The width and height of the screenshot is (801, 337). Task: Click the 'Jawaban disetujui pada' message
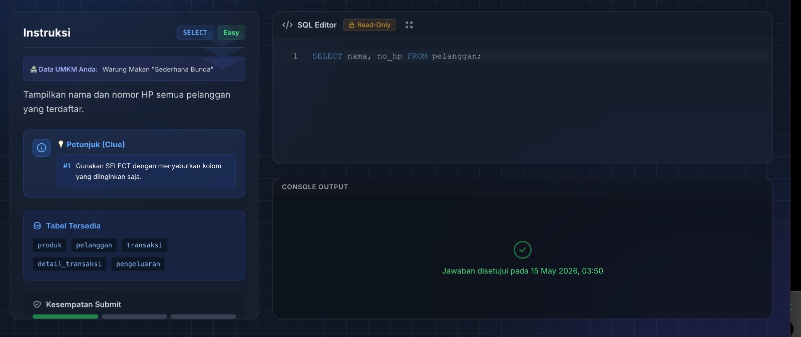523,271
